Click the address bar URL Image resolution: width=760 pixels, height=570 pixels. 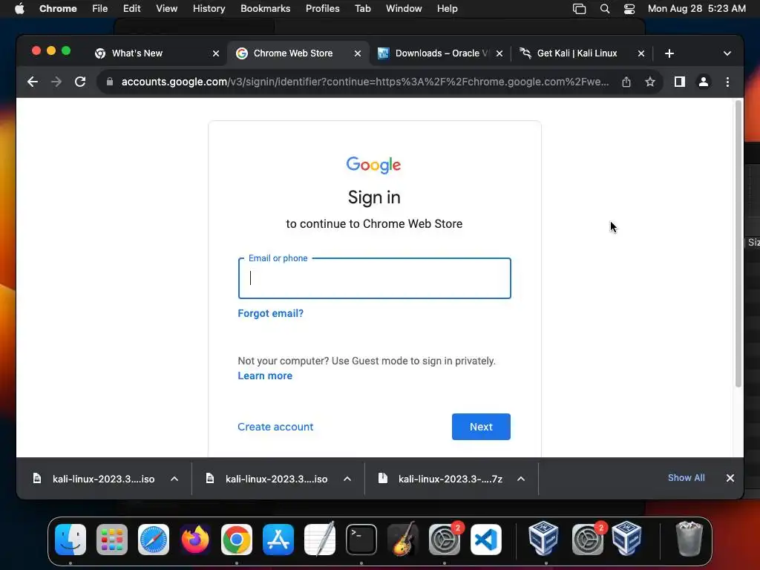365,82
